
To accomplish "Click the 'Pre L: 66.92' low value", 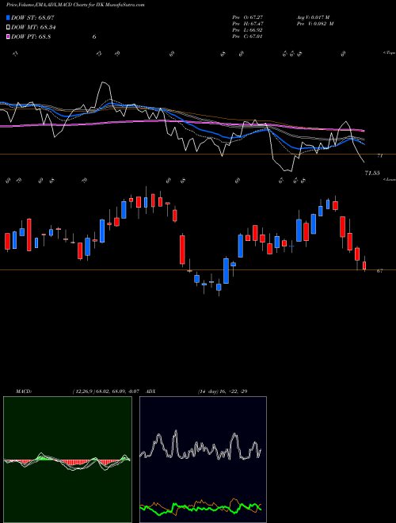I will 248,30.
